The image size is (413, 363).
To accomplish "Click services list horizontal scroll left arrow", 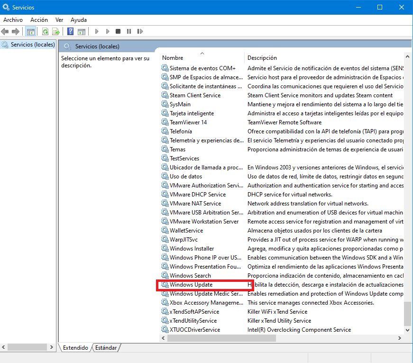I will coord(163,338).
